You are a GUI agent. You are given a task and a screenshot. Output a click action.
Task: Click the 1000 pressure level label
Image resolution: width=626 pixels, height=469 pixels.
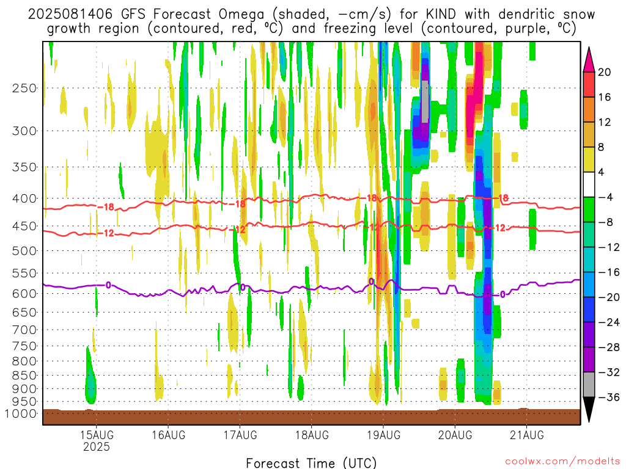click(x=21, y=413)
